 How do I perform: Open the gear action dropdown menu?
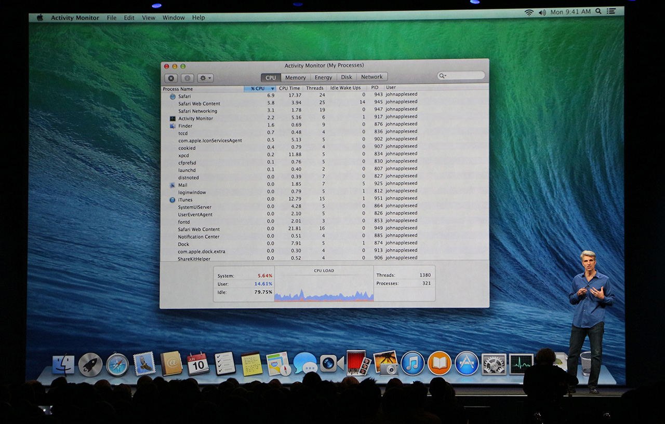(205, 78)
